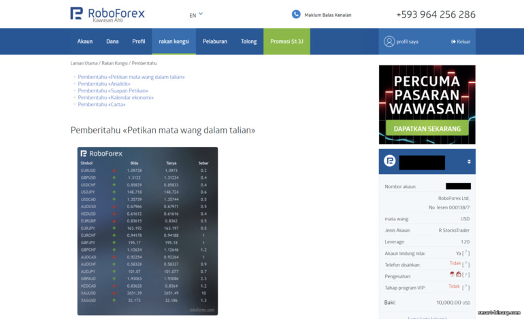The image size is (524, 319).
Task: Click the NZDUSD red down arrow
Action: coord(114,214)
